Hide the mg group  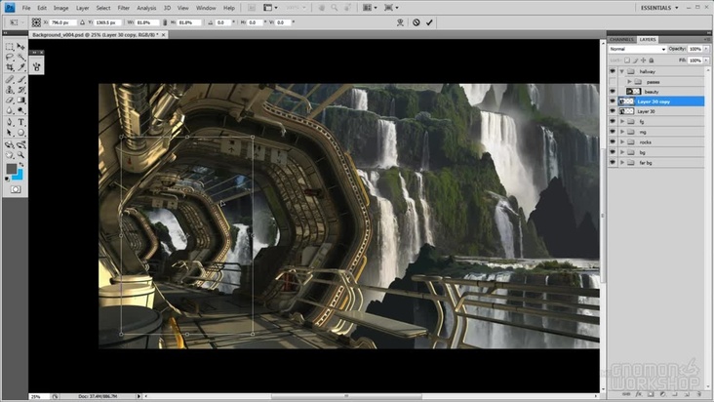click(613, 132)
